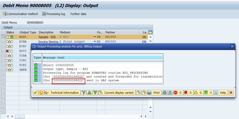
Task: Click the table settings icon in Output header
Action: pyautogui.click(x=150, y=32)
